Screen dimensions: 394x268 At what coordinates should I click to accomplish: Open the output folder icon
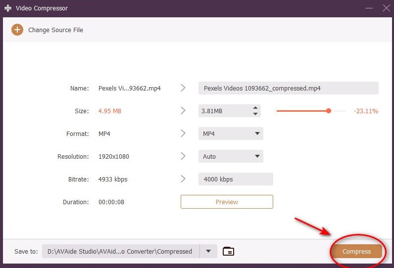[x=228, y=251]
